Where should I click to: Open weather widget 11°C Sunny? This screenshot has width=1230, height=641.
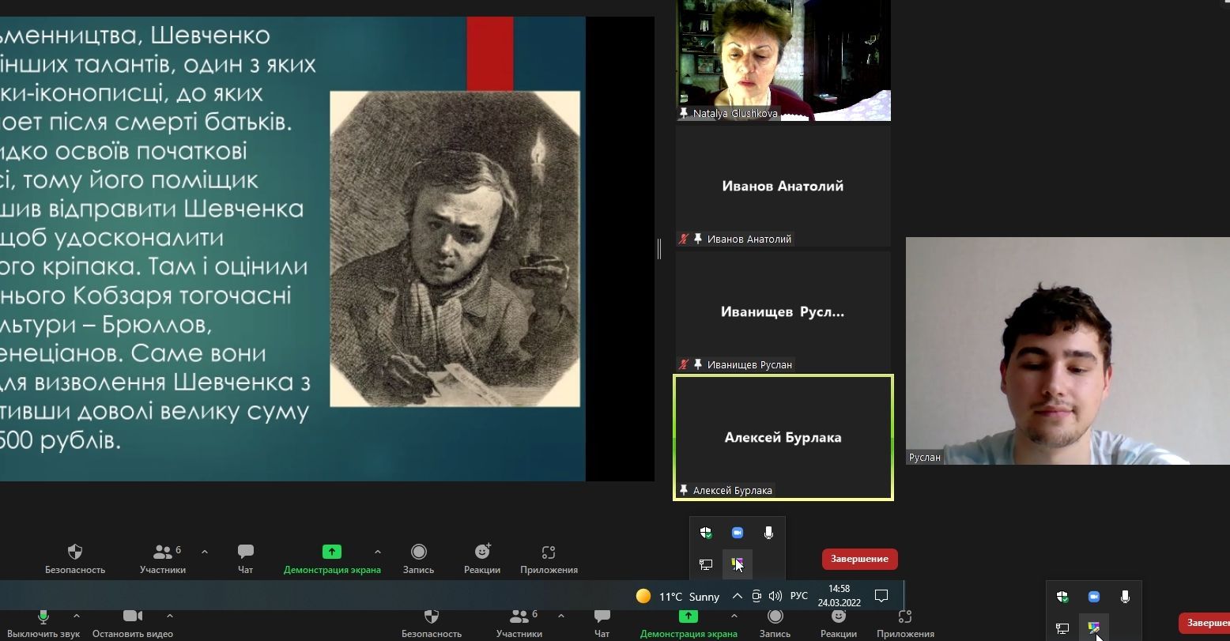coord(678,596)
